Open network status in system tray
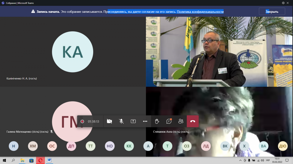This screenshot has width=293, height=164. pyautogui.click(x=258, y=160)
